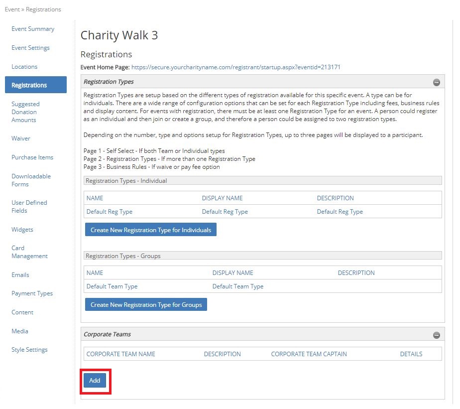This screenshot has height=409, width=460.
Task: Click the Add corporate team button
Action: click(95, 381)
